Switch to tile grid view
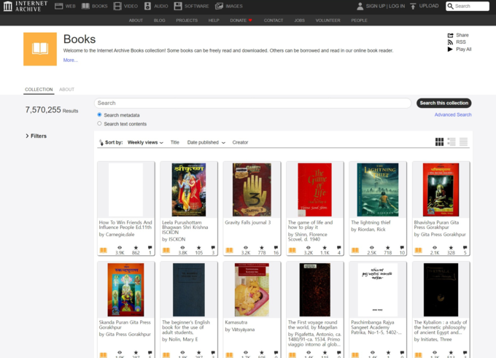496x358 pixels. pyautogui.click(x=439, y=142)
